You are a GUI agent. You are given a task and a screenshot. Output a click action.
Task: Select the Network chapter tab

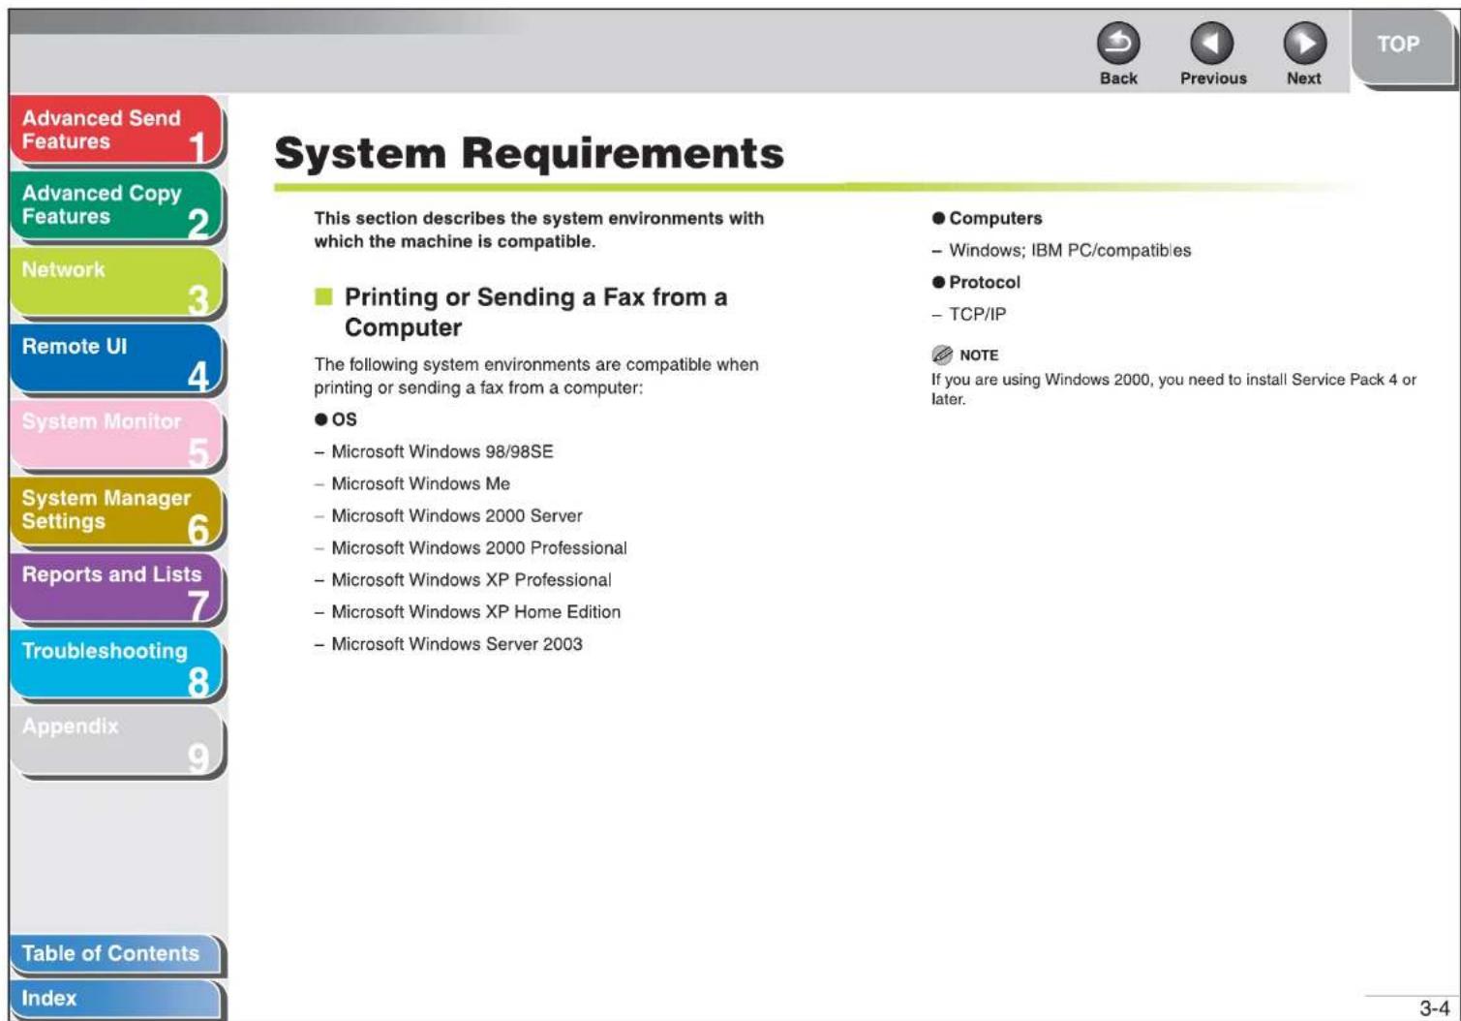point(117,282)
